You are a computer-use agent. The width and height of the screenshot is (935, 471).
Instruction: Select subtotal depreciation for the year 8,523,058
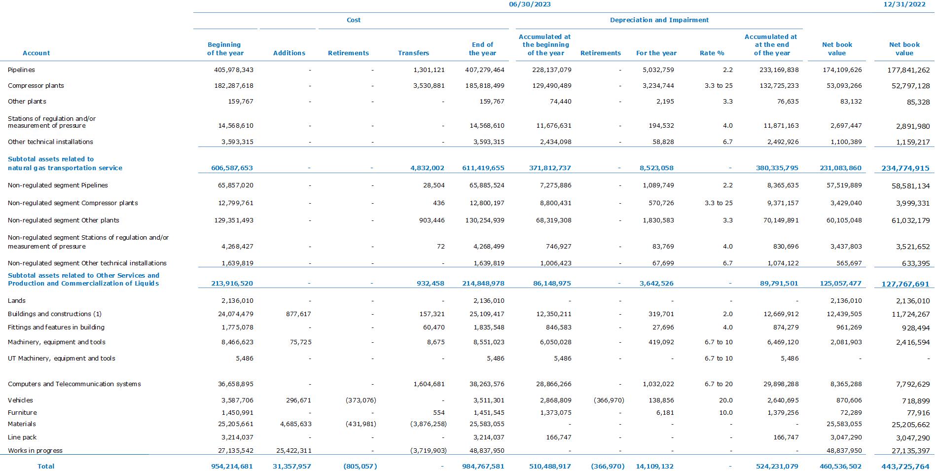pos(656,168)
